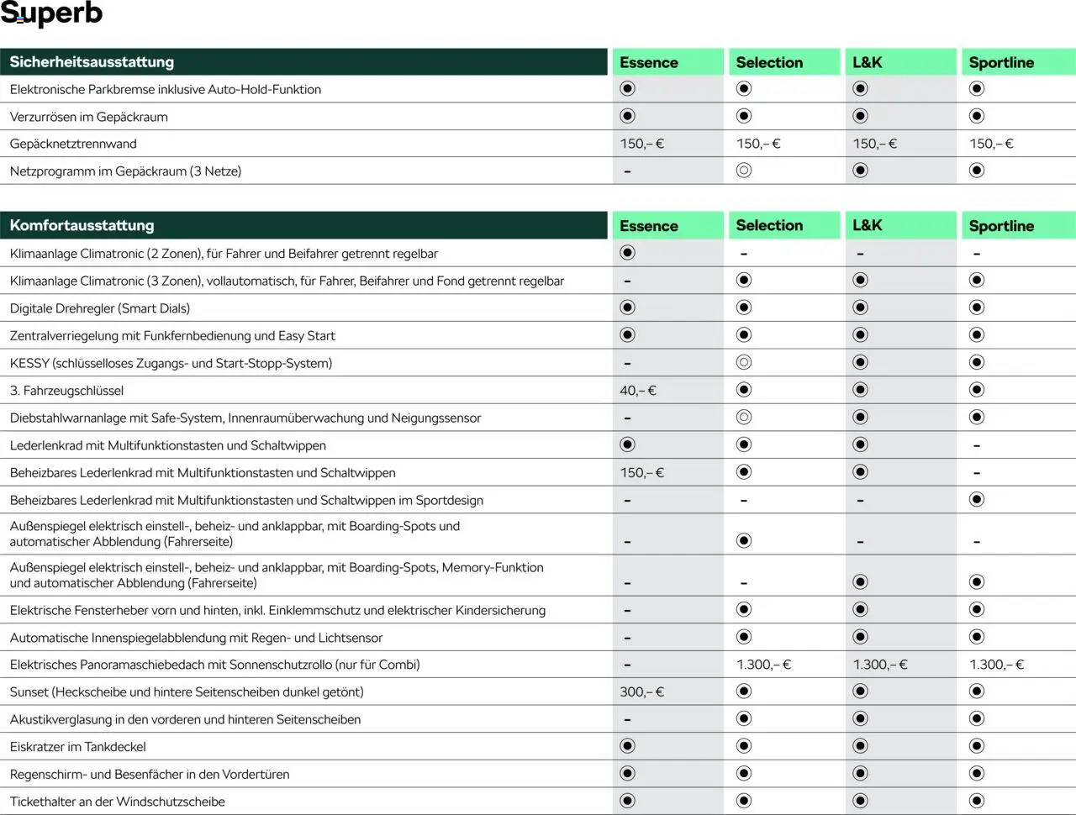Click the Selection ring symbol in the KESSY row
1076x815 pixels.
coord(744,362)
